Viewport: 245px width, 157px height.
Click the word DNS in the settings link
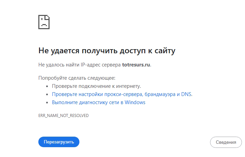coord(186,94)
